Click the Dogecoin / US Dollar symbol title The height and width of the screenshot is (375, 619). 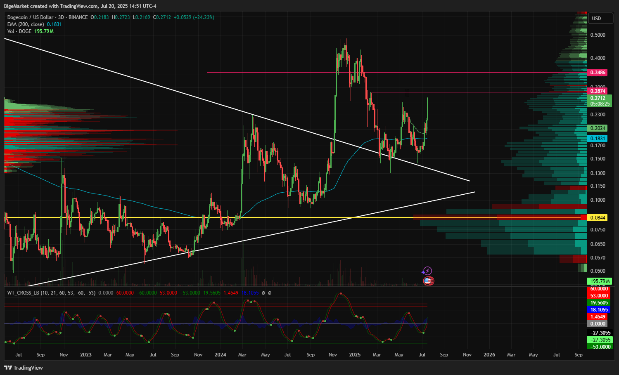click(31, 17)
